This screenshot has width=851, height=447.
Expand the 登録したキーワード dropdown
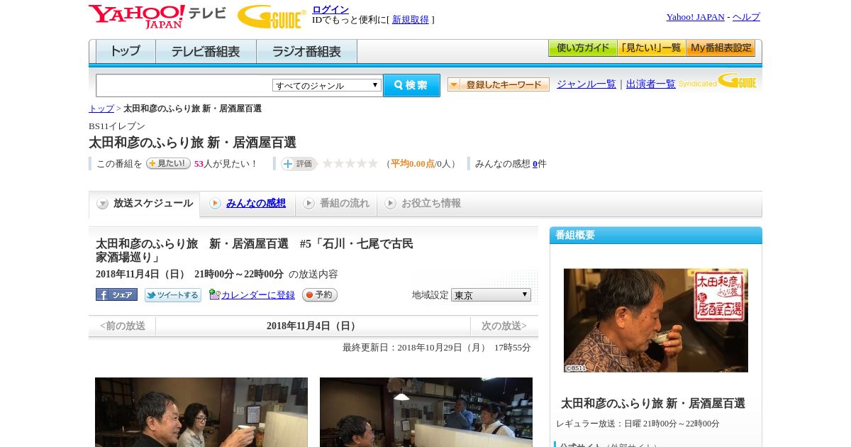point(498,84)
